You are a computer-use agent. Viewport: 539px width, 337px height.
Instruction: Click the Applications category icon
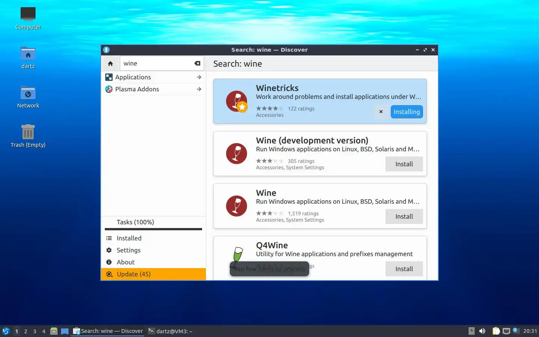(109, 77)
